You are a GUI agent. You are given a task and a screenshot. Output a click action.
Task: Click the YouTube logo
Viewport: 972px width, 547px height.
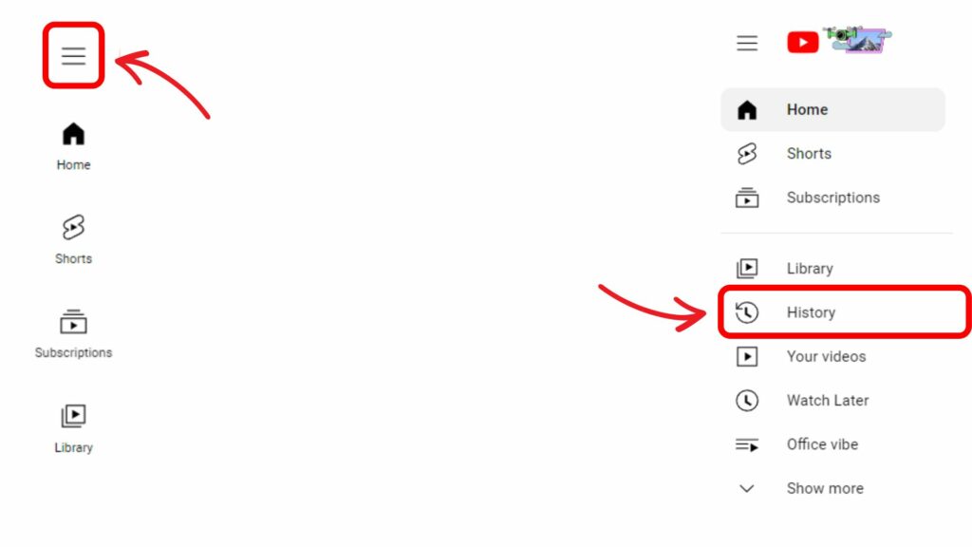(x=802, y=42)
